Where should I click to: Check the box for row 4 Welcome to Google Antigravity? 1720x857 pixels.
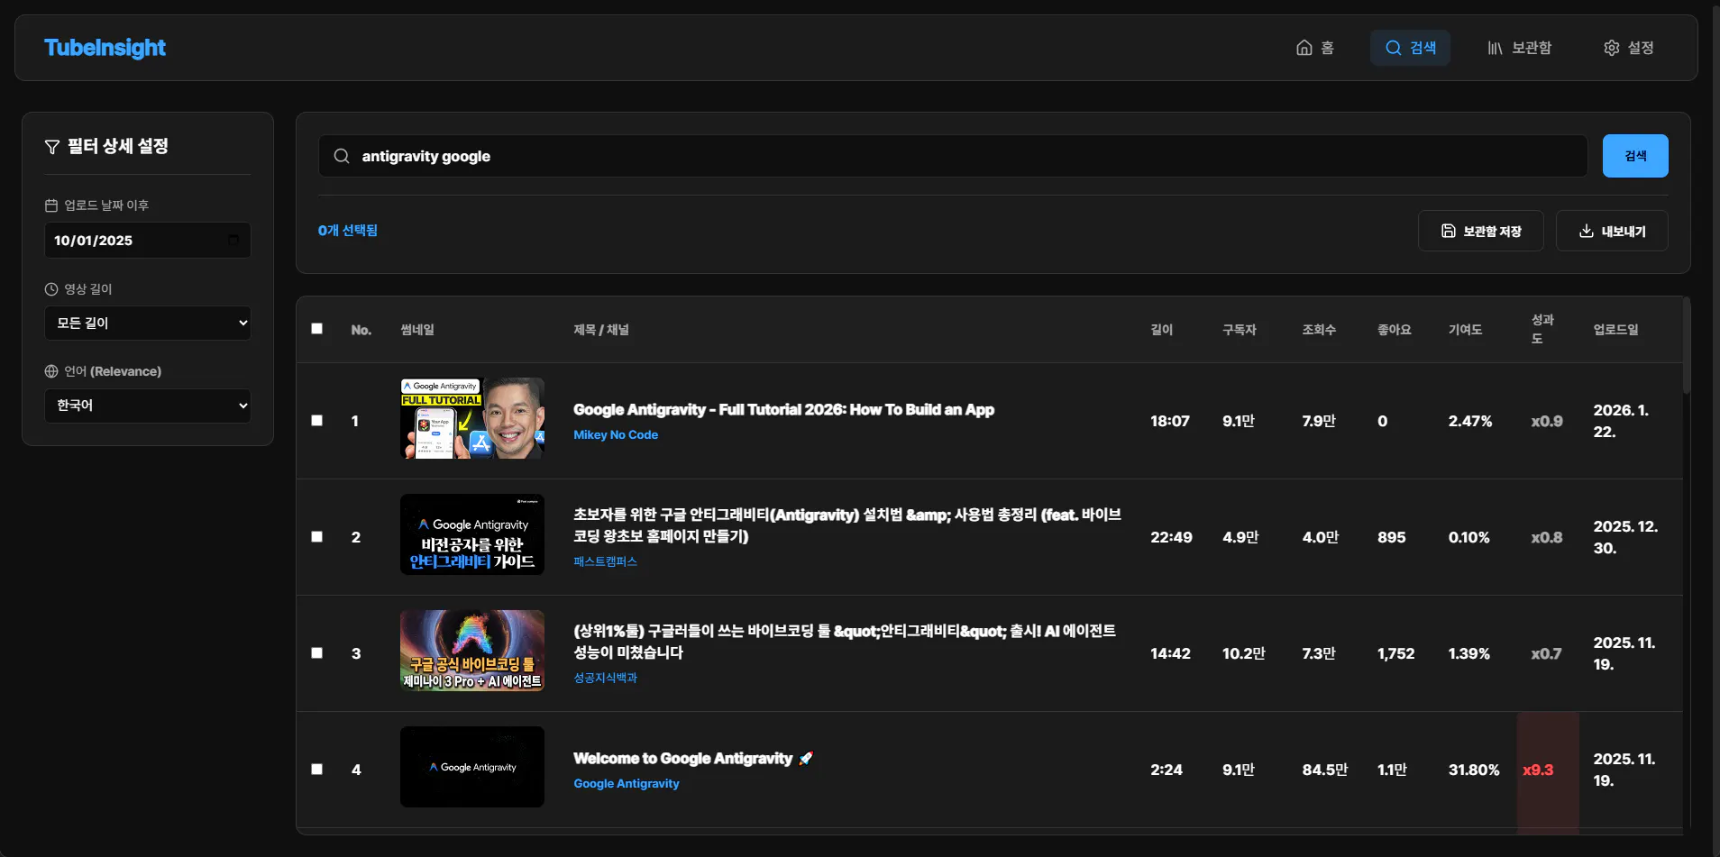pos(317,770)
